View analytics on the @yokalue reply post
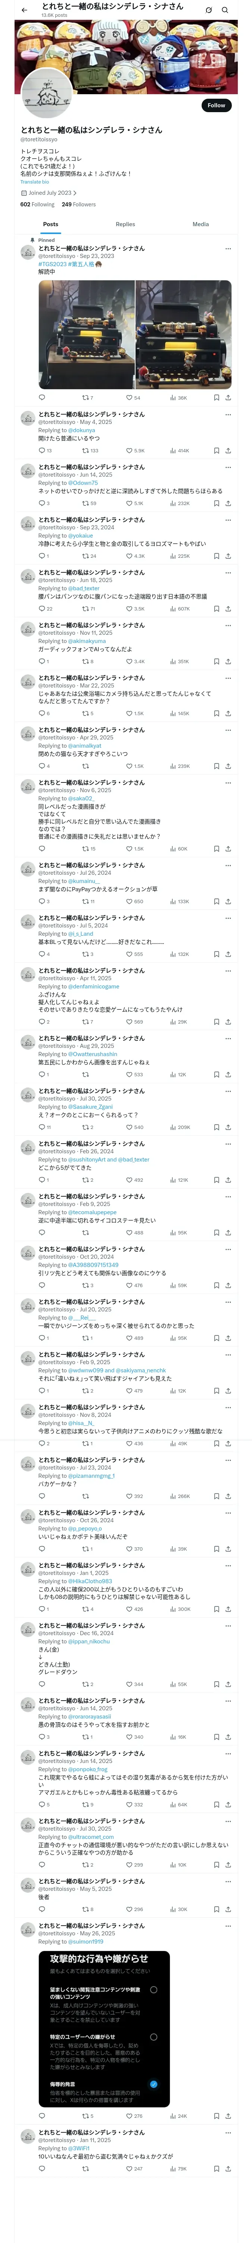Viewport: 252px width, 2243px height. coord(174,556)
